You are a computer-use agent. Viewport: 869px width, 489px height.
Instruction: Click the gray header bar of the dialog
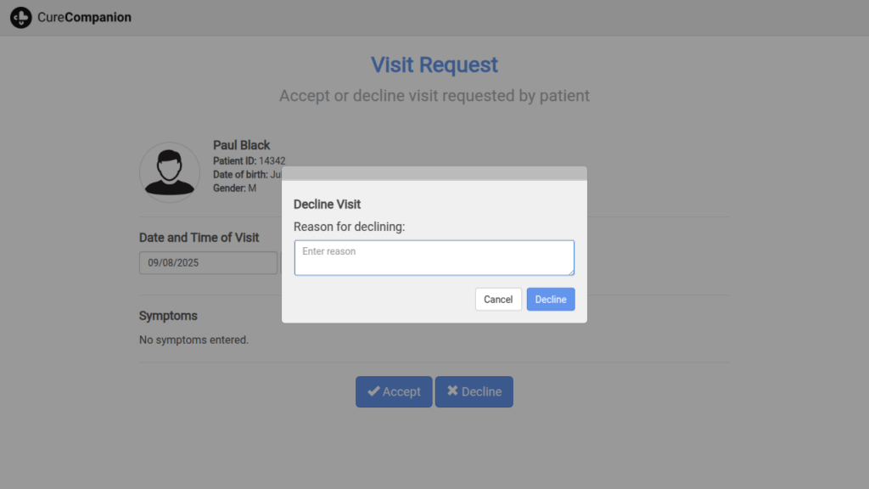(434, 173)
